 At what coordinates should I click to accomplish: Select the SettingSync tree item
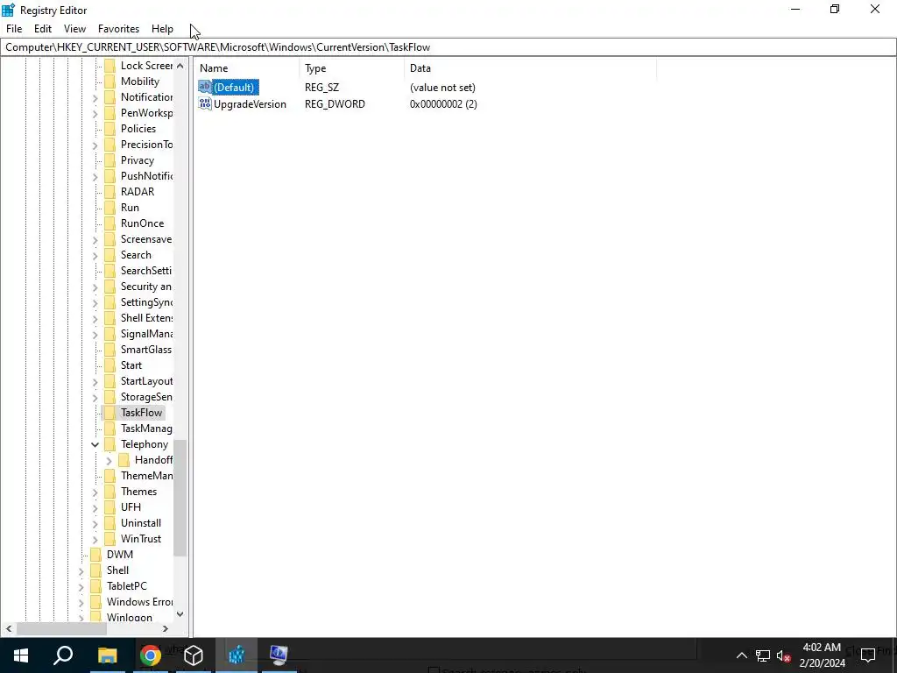pyautogui.click(x=146, y=302)
